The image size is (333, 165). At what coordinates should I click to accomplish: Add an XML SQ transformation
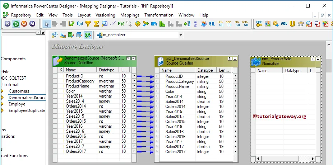(221, 24)
